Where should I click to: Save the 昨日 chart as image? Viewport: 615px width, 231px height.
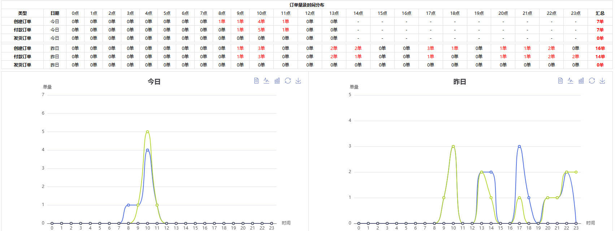[x=602, y=81]
